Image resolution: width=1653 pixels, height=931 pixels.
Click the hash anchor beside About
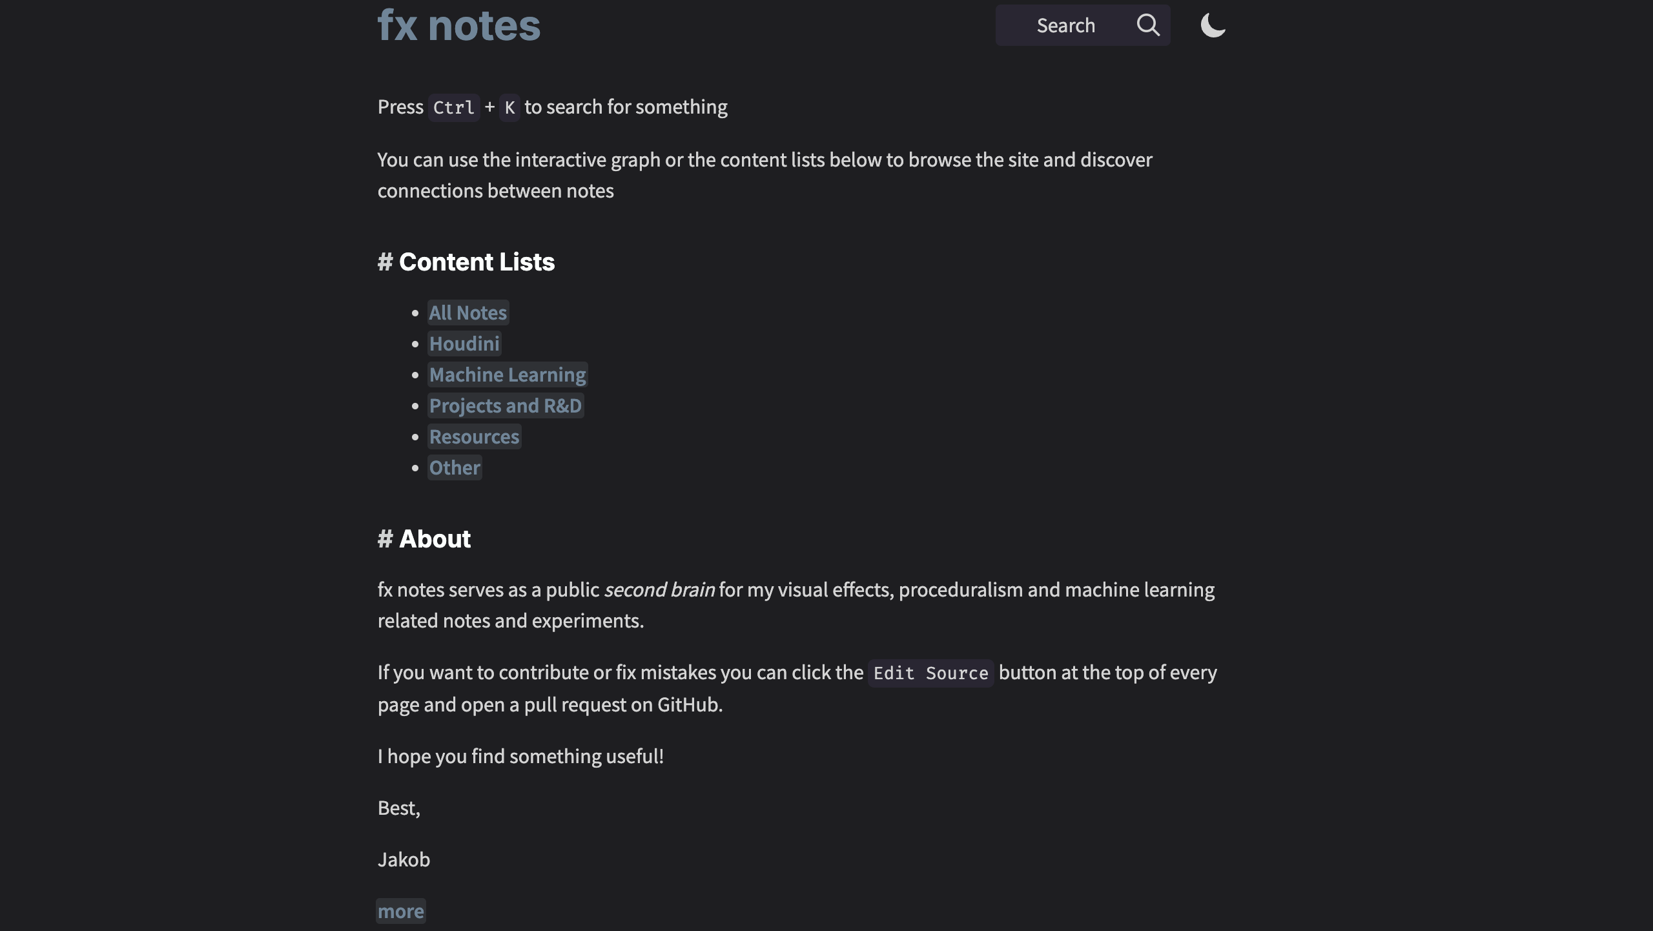[385, 539]
